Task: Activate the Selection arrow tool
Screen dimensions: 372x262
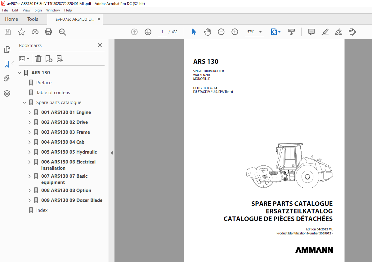Action: pos(194,32)
